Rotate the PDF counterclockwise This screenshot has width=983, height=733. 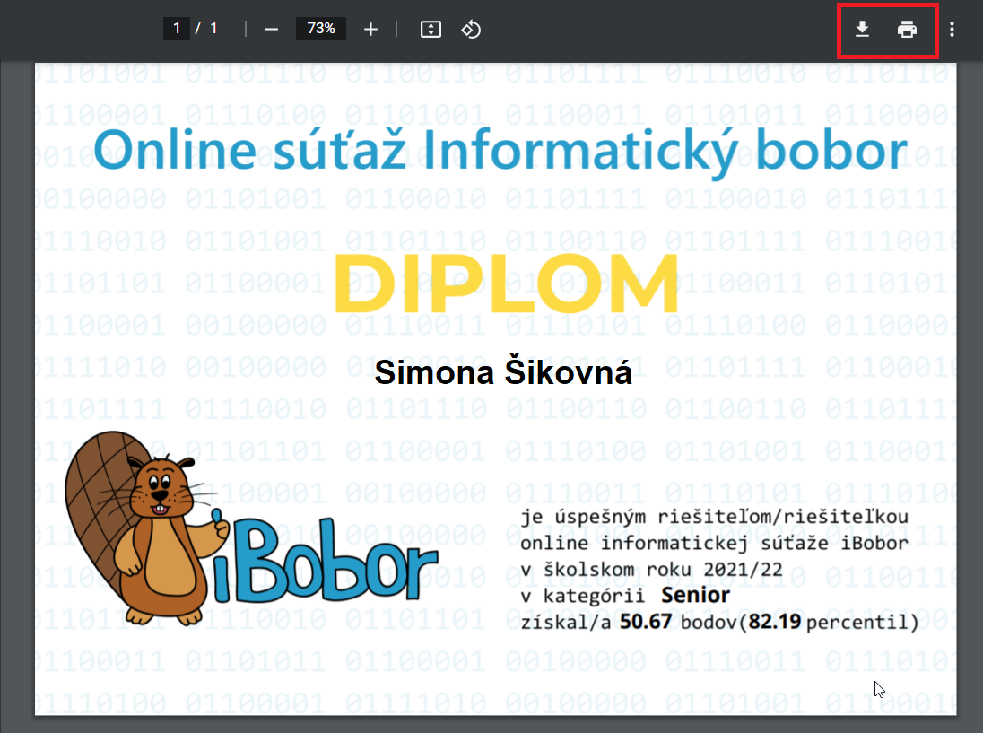point(471,29)
